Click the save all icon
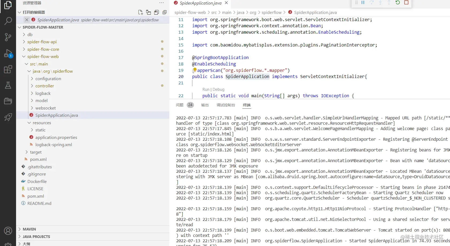The image size is (450, 246). [157, 12]
